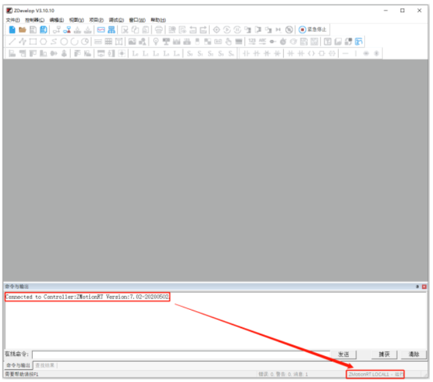433x382 pixels.
Task: Click the blue and red connect-to-simulator icon
Action: tap(67, 30)
